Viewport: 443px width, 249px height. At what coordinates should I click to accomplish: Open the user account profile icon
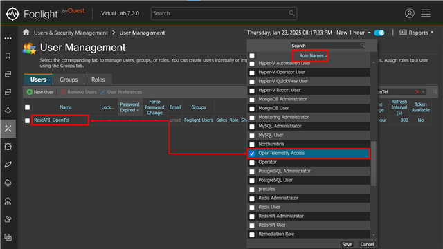click(409, 13)
